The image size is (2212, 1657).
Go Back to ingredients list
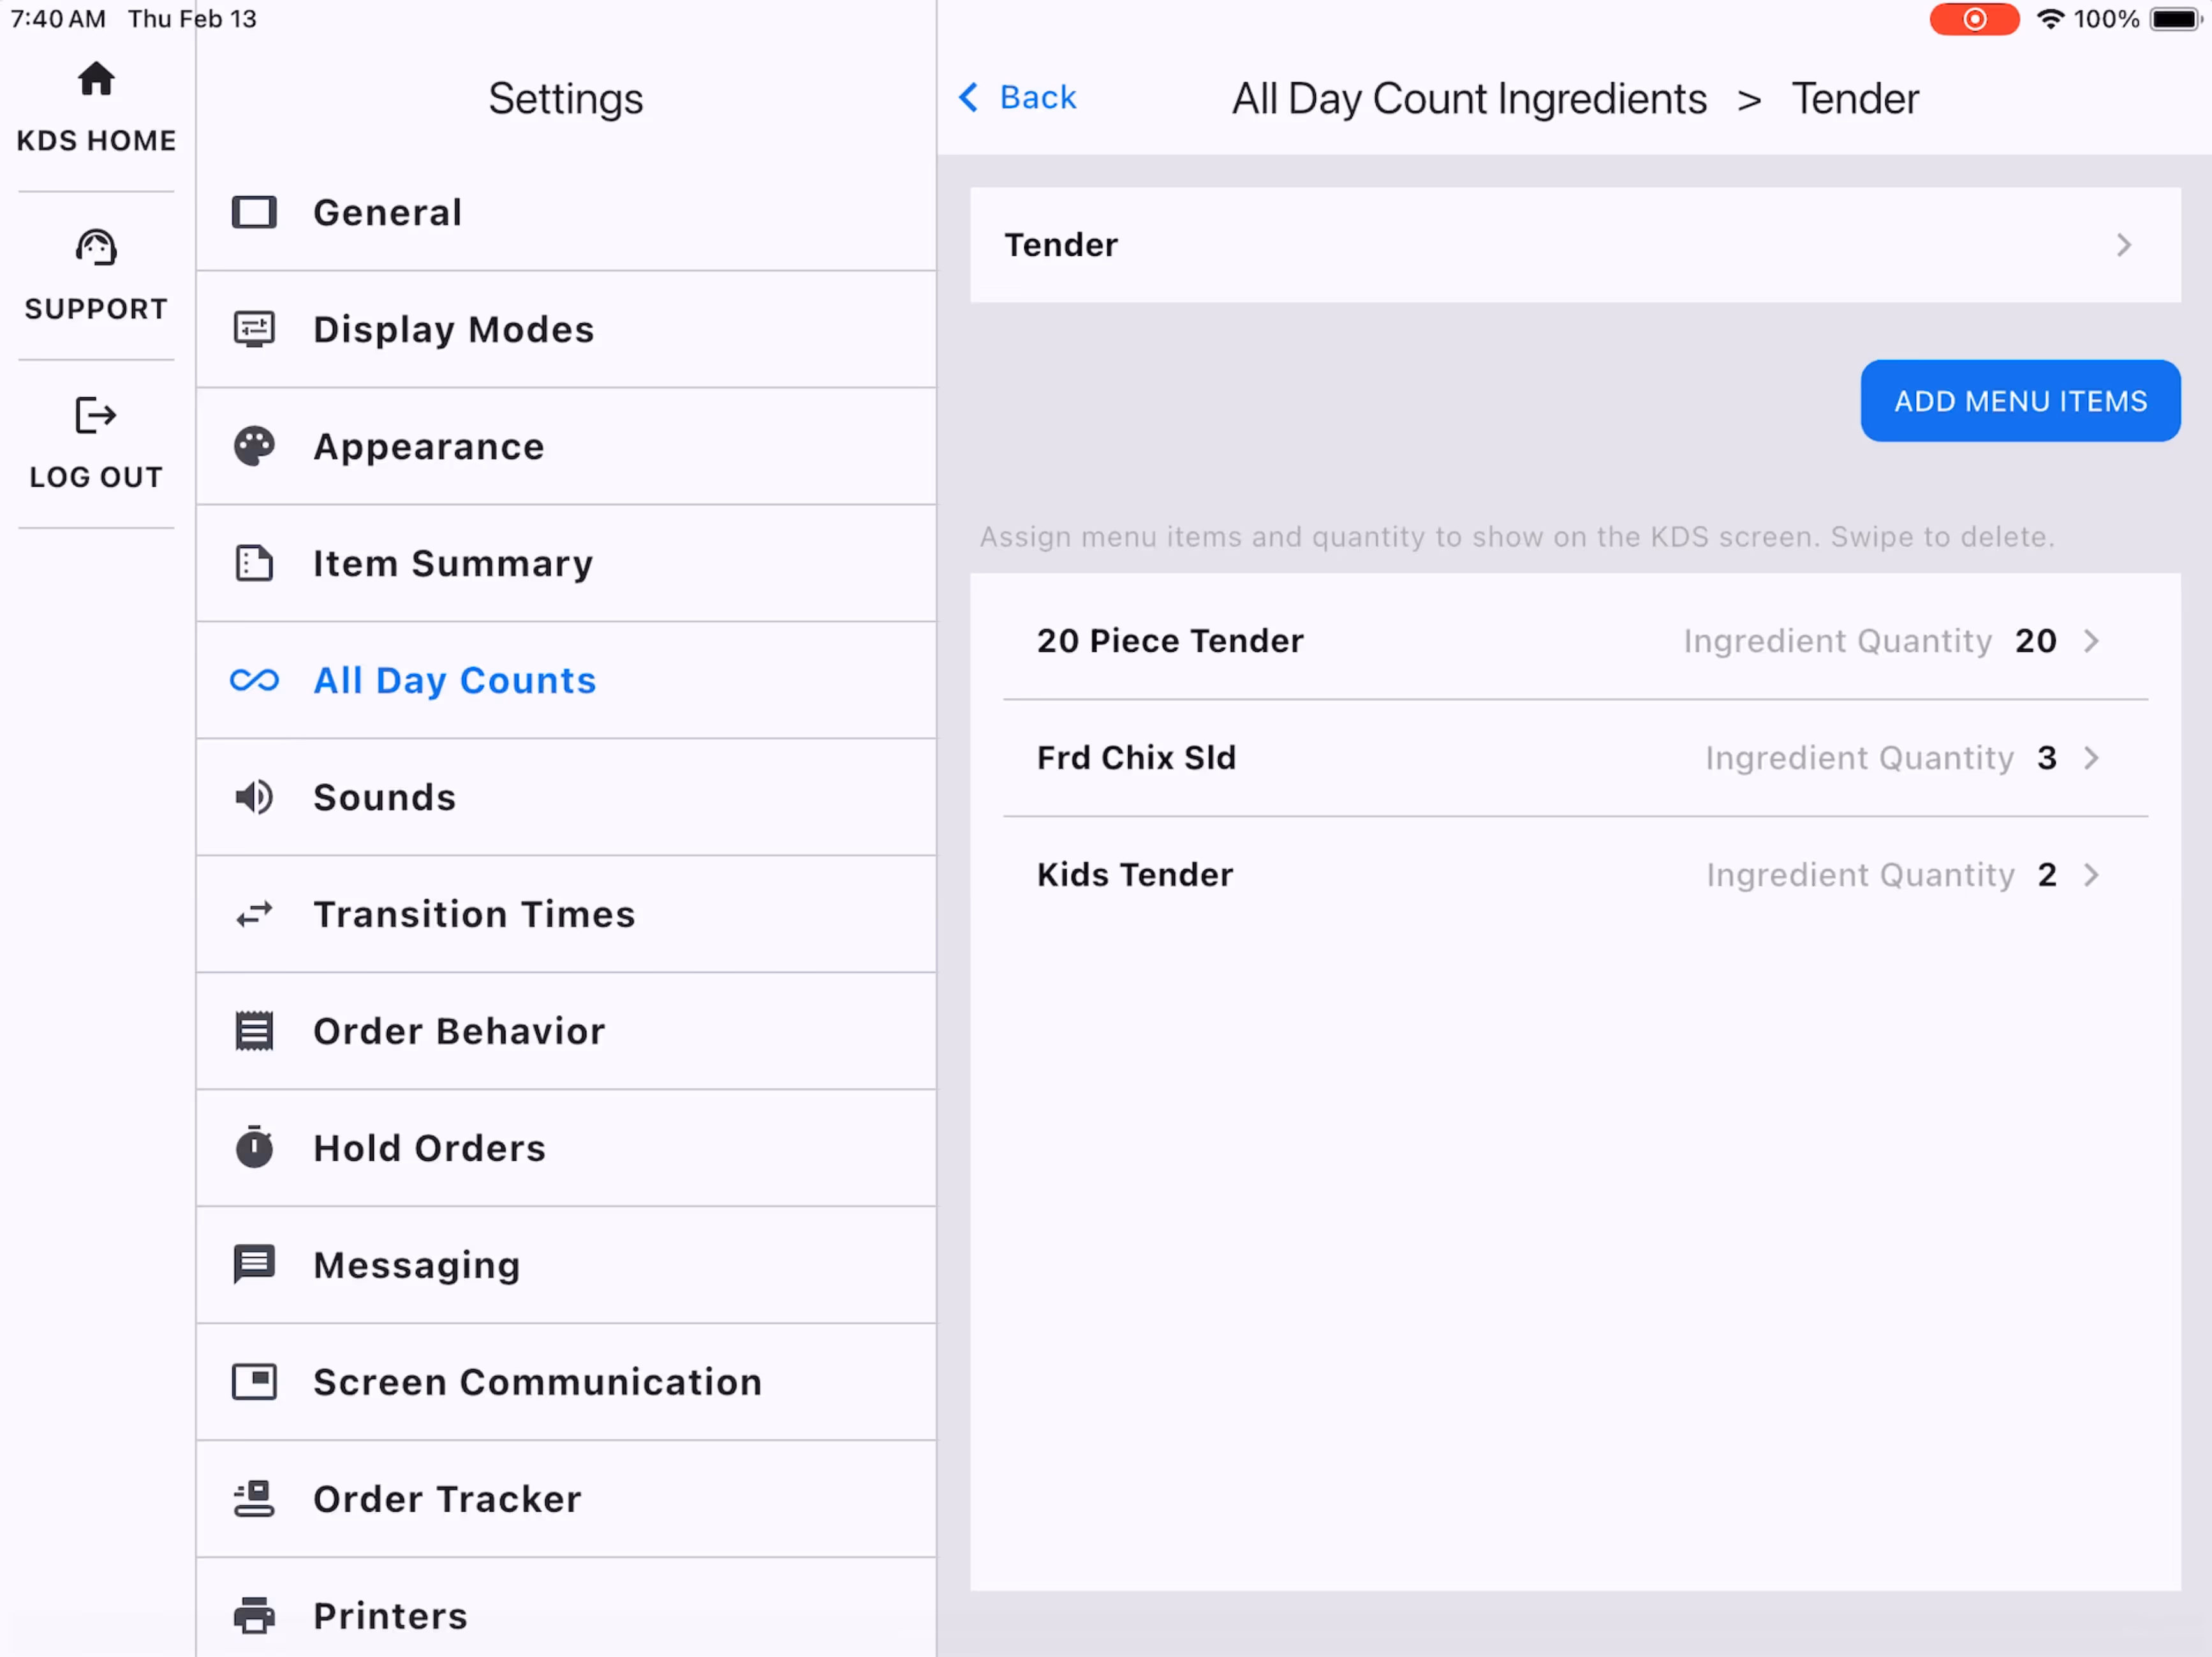click(1017, 97)
